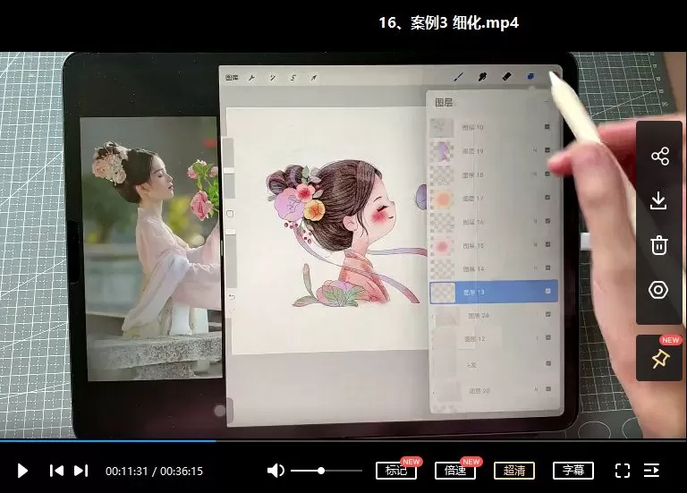Toggle visibility checkbox of bottom 图层 20
This screenshot has height=493, width=687.
(547, 389)
